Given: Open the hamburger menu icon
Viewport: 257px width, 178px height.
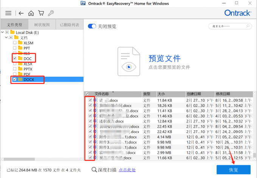Looking at the screenshot, I should point(8,13).
